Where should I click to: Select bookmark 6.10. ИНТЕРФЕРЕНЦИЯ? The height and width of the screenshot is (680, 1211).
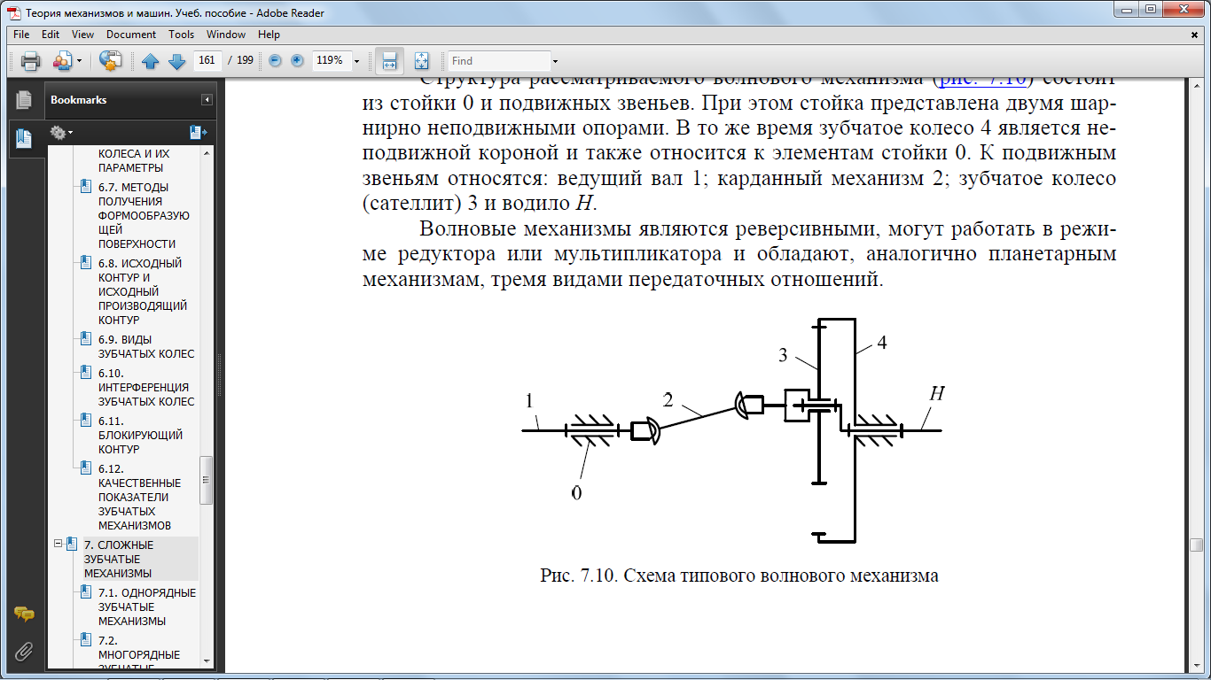coord(145,387)
